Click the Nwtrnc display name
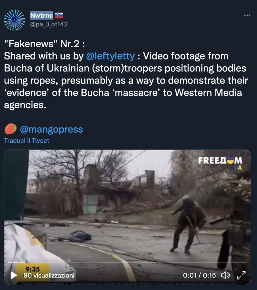The image size is (257, 290). [x=41, y=15]
